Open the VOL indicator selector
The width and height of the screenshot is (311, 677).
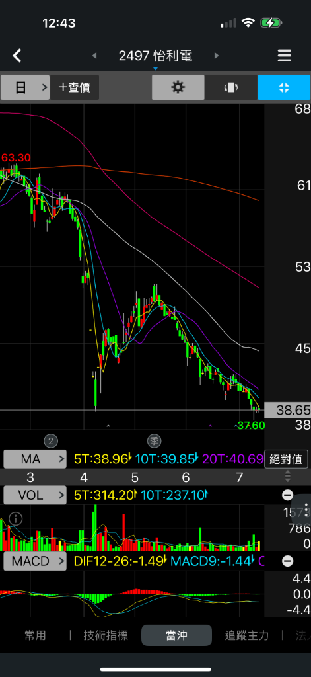tap(35, 495)
